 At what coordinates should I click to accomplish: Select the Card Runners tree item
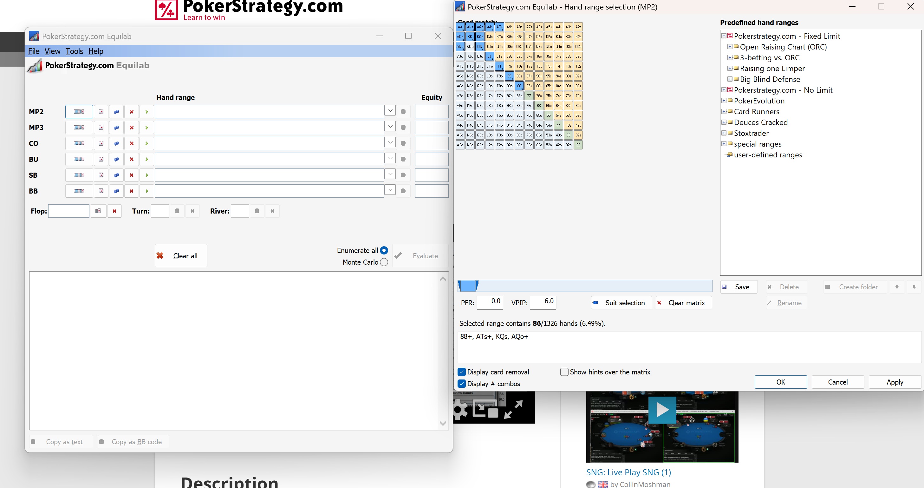(x=757, y=112)
